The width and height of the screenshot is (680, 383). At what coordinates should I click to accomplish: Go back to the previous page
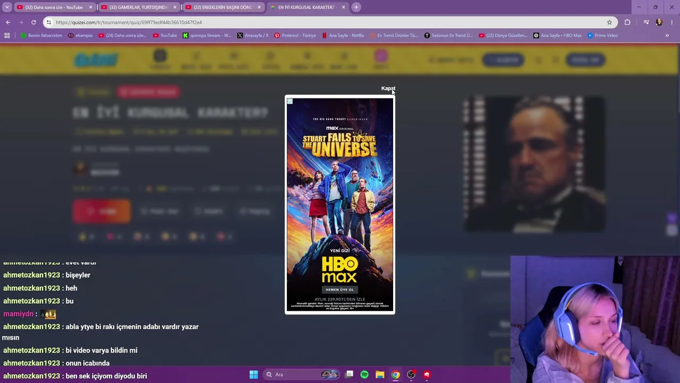[8, 22]
